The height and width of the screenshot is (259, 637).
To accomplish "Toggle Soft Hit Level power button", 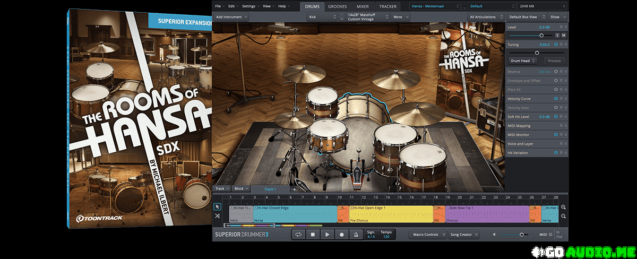I will (x=556, y=117).
